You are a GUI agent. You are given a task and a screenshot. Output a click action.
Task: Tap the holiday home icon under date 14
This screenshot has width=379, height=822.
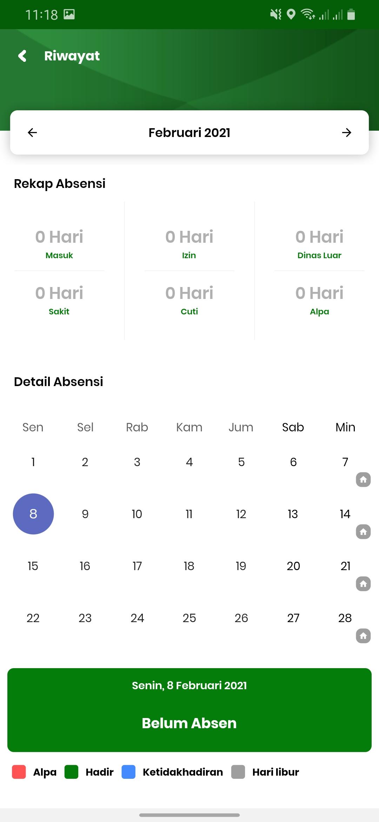(363, 531)
